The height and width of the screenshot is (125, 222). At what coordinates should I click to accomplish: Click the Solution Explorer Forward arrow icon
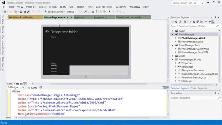coord(176,22)
